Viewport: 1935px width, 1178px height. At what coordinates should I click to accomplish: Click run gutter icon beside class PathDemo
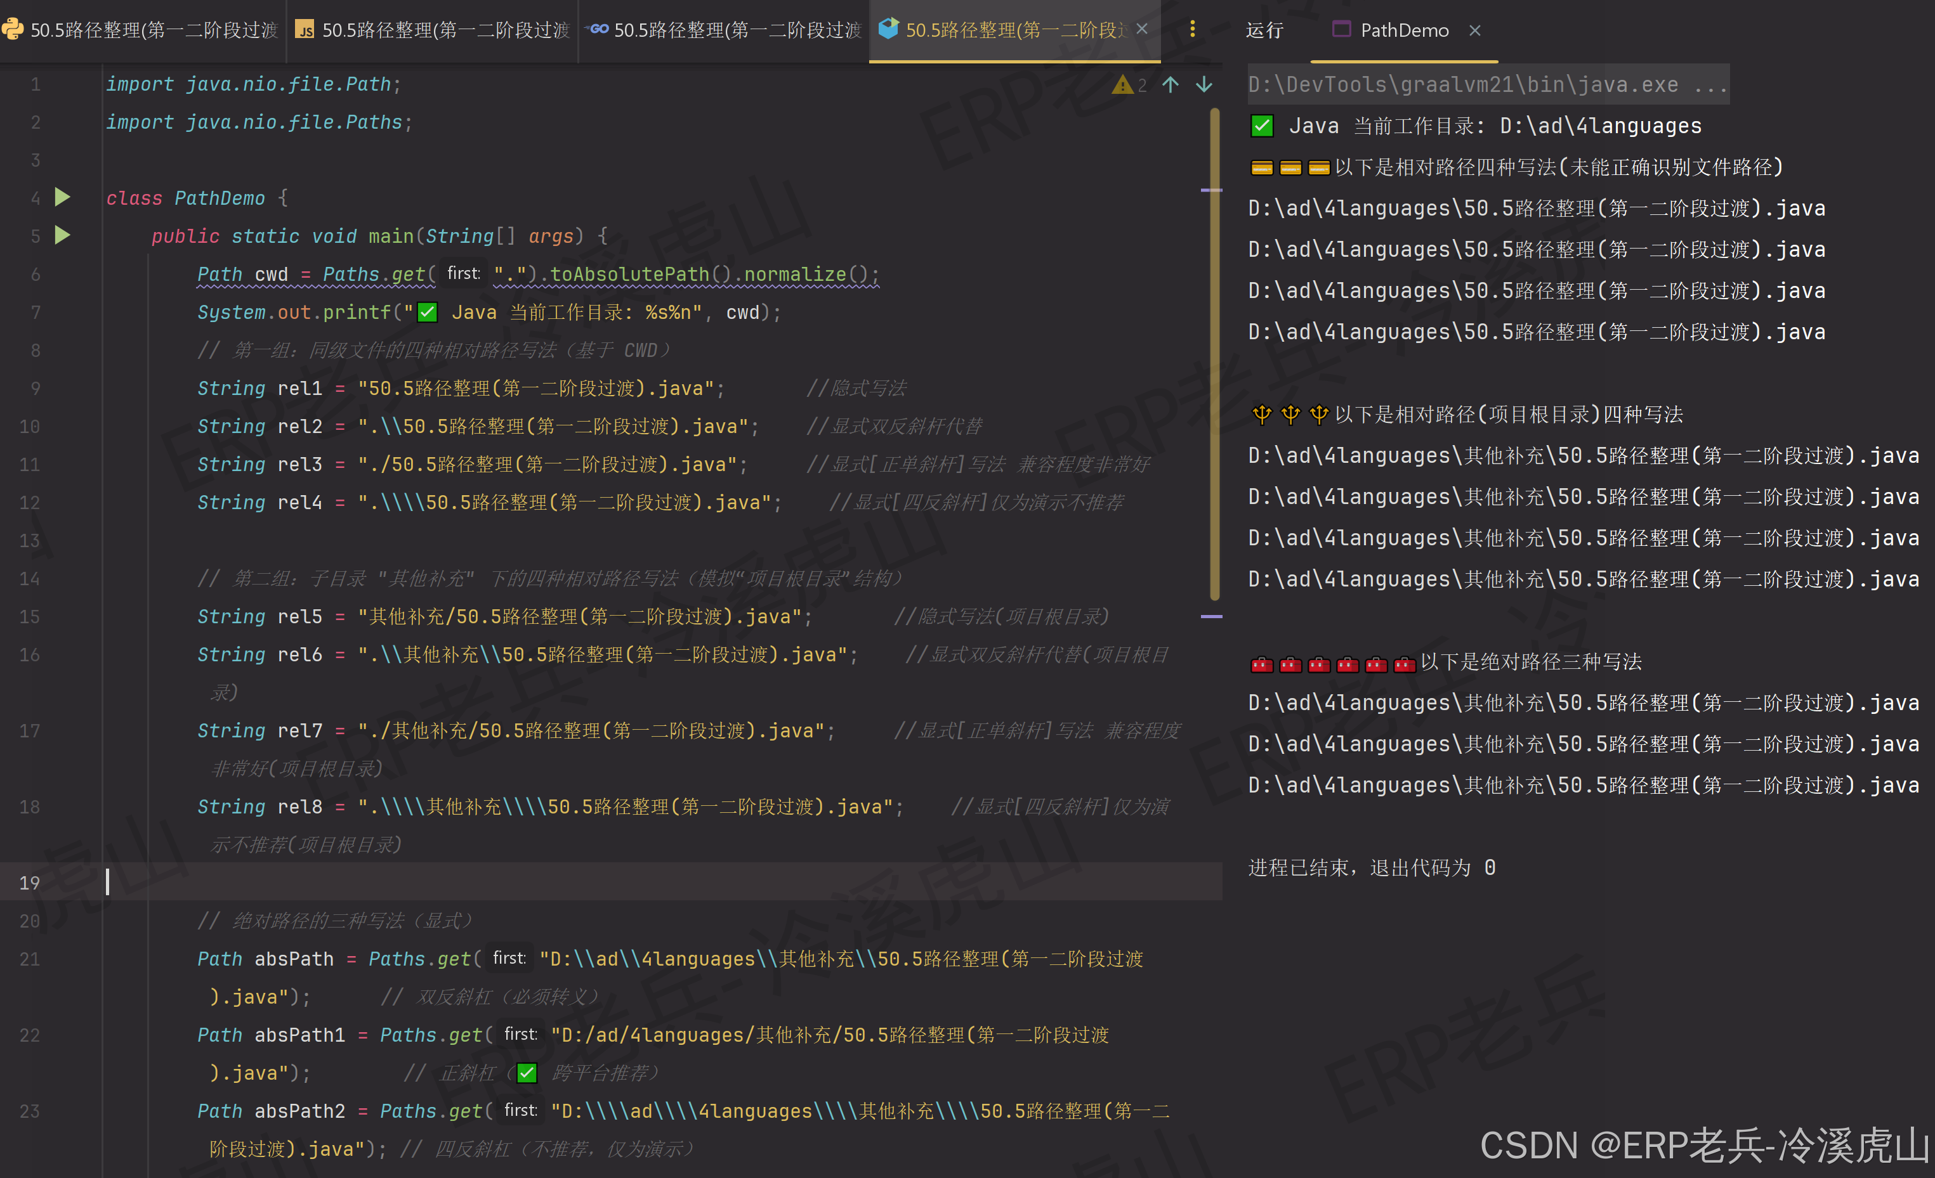(63, 197)
